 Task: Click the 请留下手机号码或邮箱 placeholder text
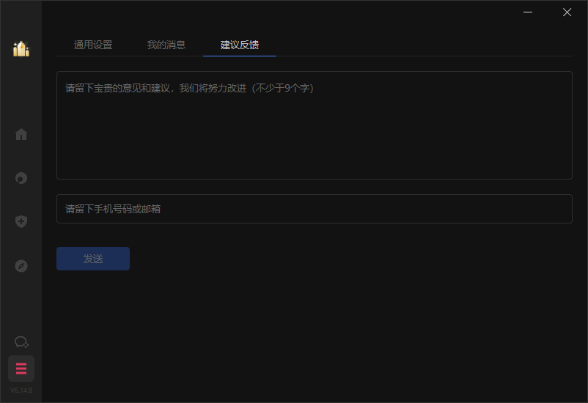pyautogui.click(x=113, y=209)
